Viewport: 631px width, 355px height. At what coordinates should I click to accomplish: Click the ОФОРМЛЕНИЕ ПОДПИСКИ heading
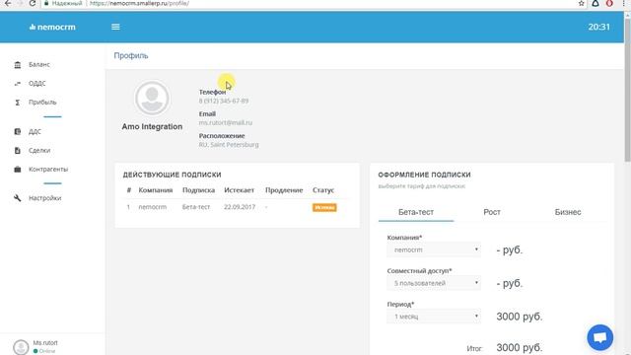tap(424, 175)
